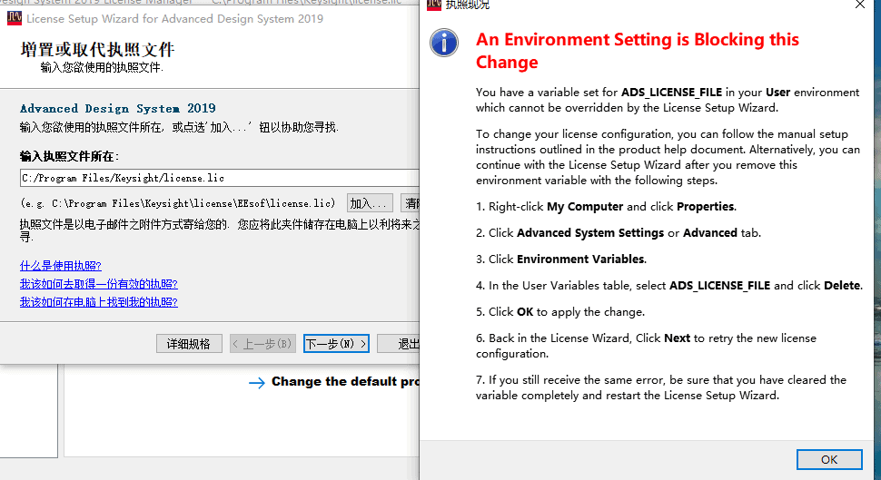The width and height of the screenshot is (881, 480).
Task: Click the 下一步(N) next button
Action: click(336, 344)
